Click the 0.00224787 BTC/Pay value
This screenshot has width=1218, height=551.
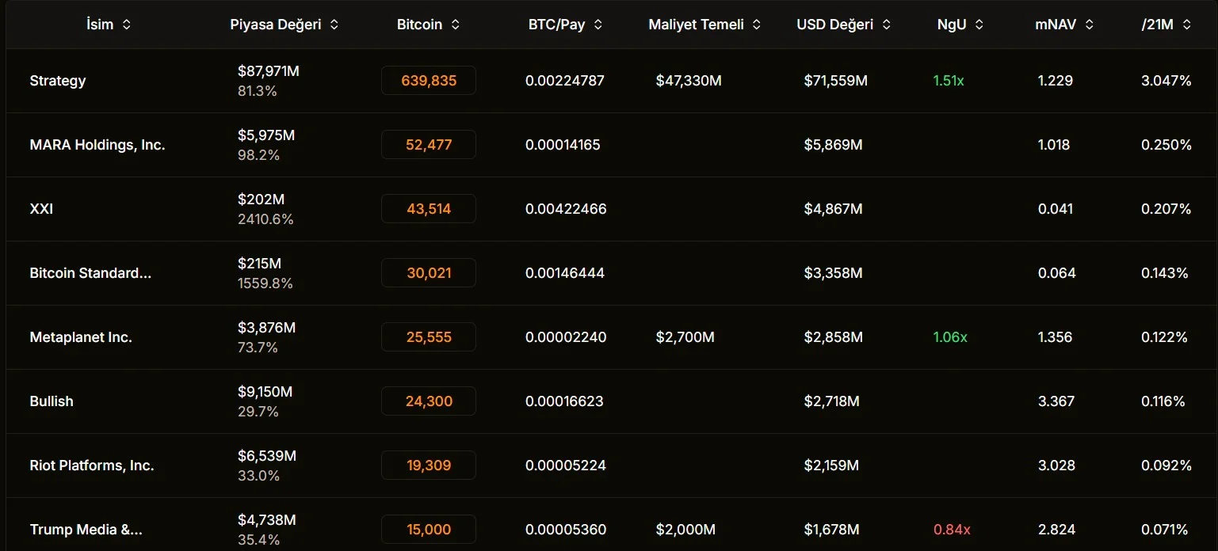coord(565,81)
